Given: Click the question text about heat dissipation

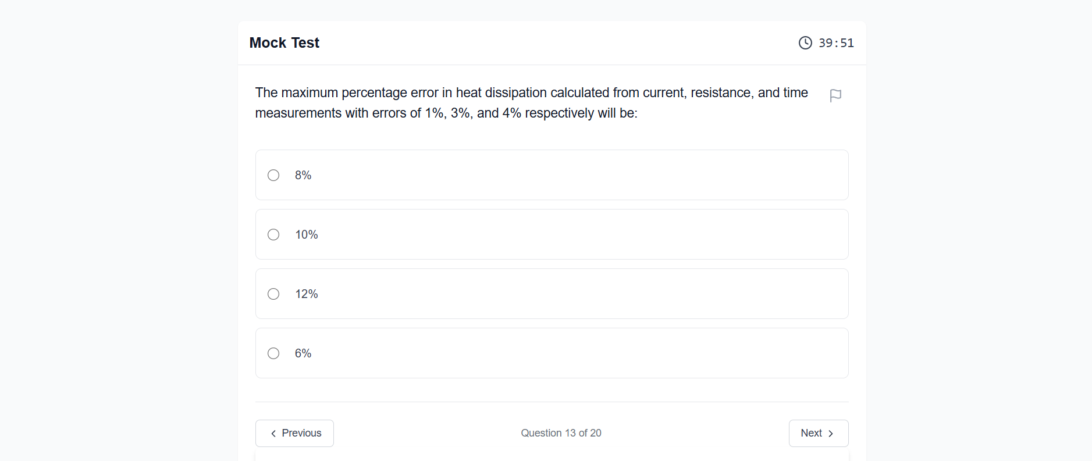Looking at the screenshot, I should [532, 103].
